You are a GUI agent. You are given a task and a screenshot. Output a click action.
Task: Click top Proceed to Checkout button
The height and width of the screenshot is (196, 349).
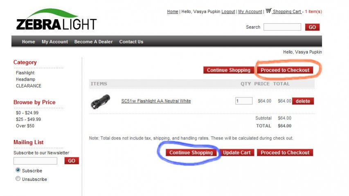click(285, 70)
